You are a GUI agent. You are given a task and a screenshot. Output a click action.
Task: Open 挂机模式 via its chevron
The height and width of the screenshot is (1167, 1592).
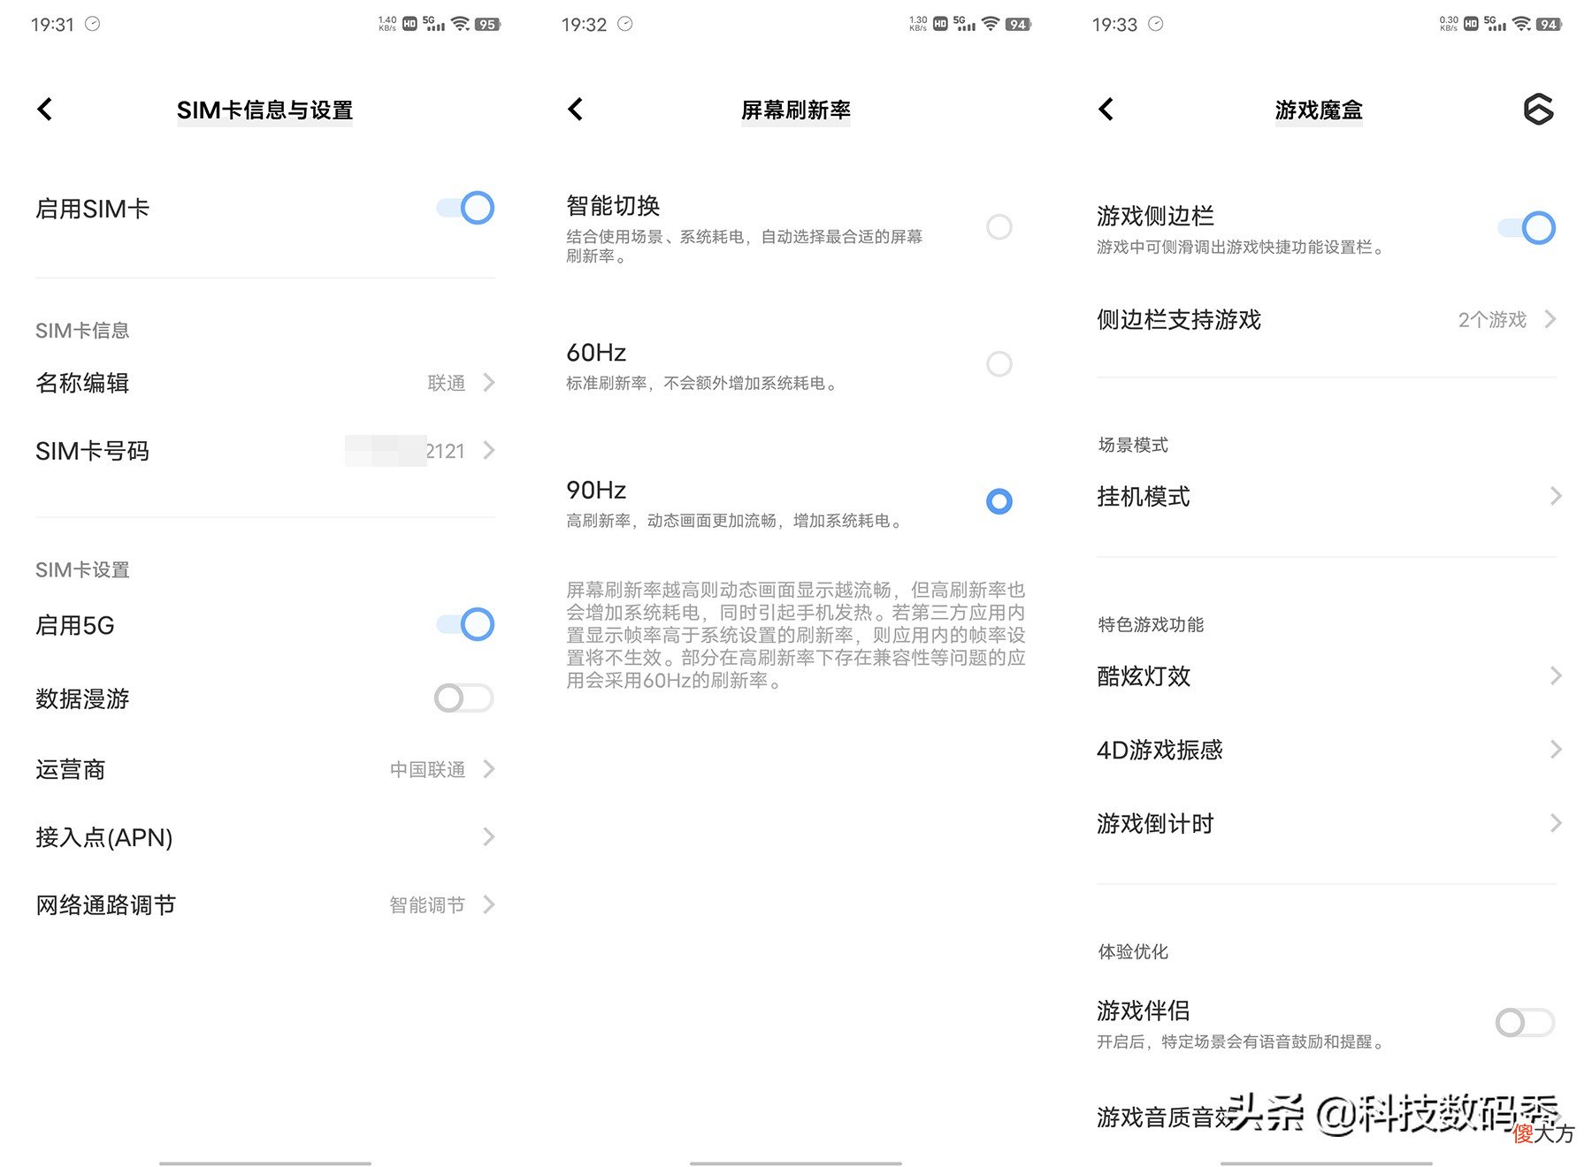1556,496
